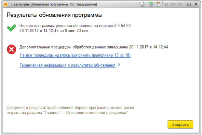The image size is (202, 135).
Task: Open the calculator icon in title bar
Action: pyautogui.click(x=150, y=4)
